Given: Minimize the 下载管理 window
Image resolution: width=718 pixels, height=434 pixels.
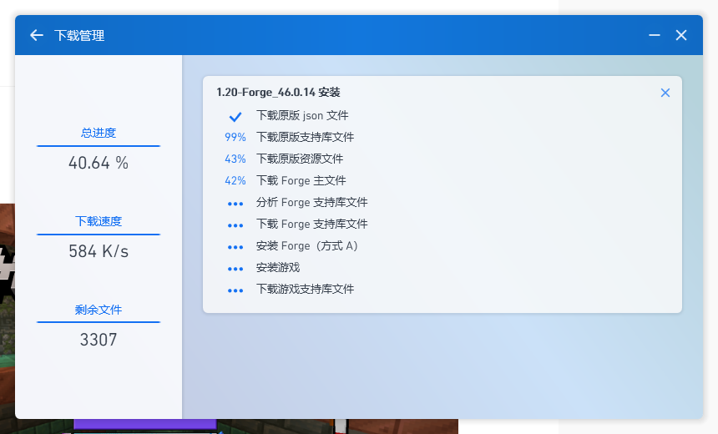Looking at the screenshot, I should pyautogui.click(x=655, y=35).
